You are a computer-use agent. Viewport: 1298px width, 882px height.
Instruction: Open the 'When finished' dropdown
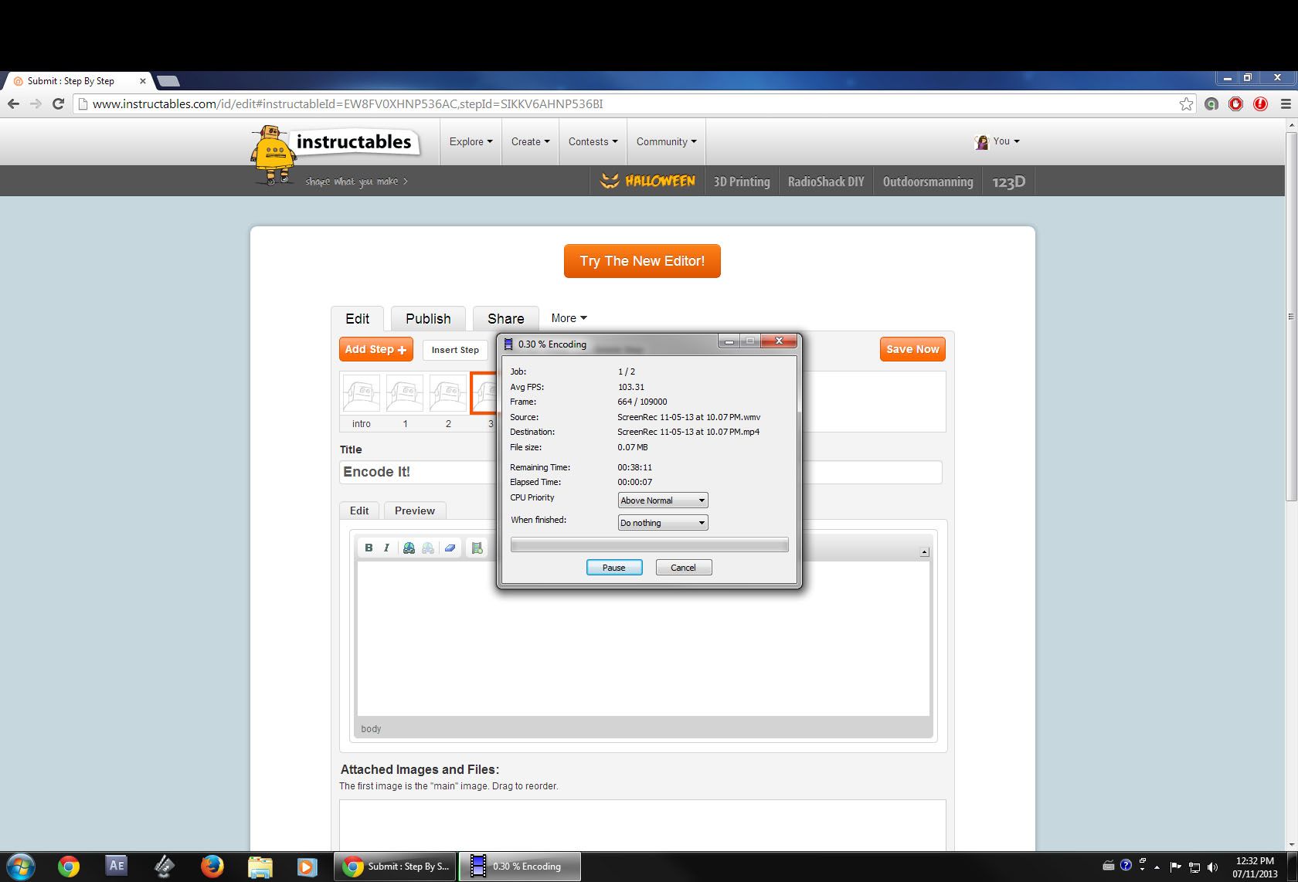point(661,522)
